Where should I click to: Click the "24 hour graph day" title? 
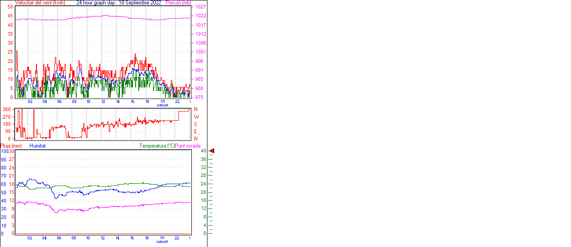[x=96, y=3]
